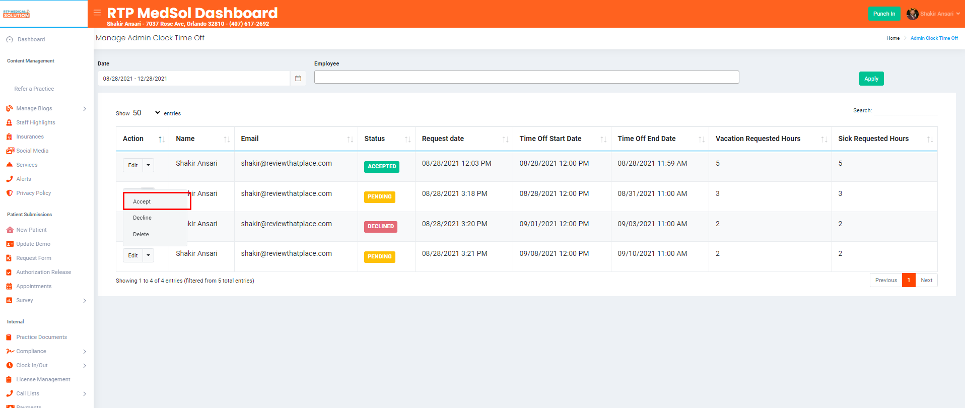Open Appointments in the sidebar
Screen dimensions: 965x408
point(34,286)
